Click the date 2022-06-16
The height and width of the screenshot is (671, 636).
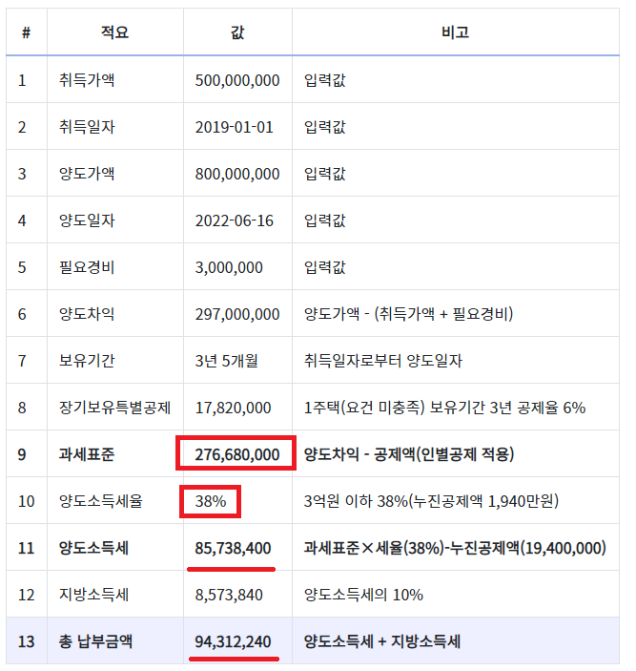235,220
